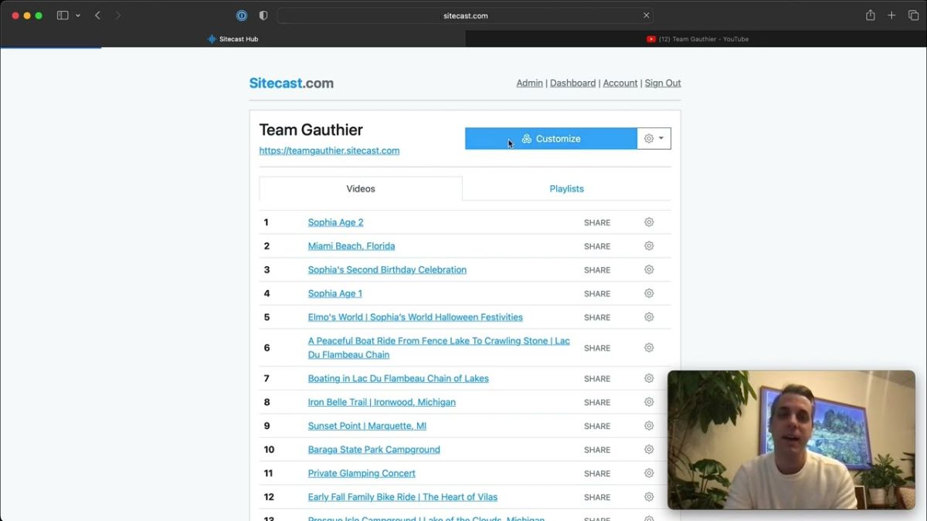This screenshot has width=927, height=521.
Task: Click the presenter webcam video overlay
Action: 791,440
